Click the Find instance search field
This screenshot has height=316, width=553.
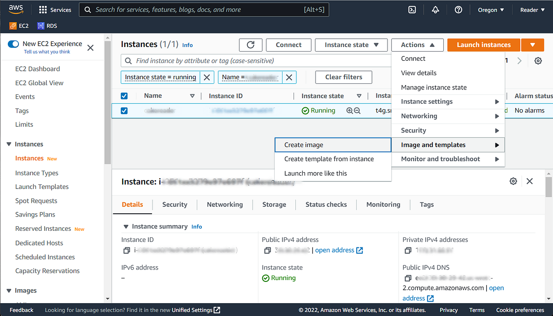coord(256,61)
